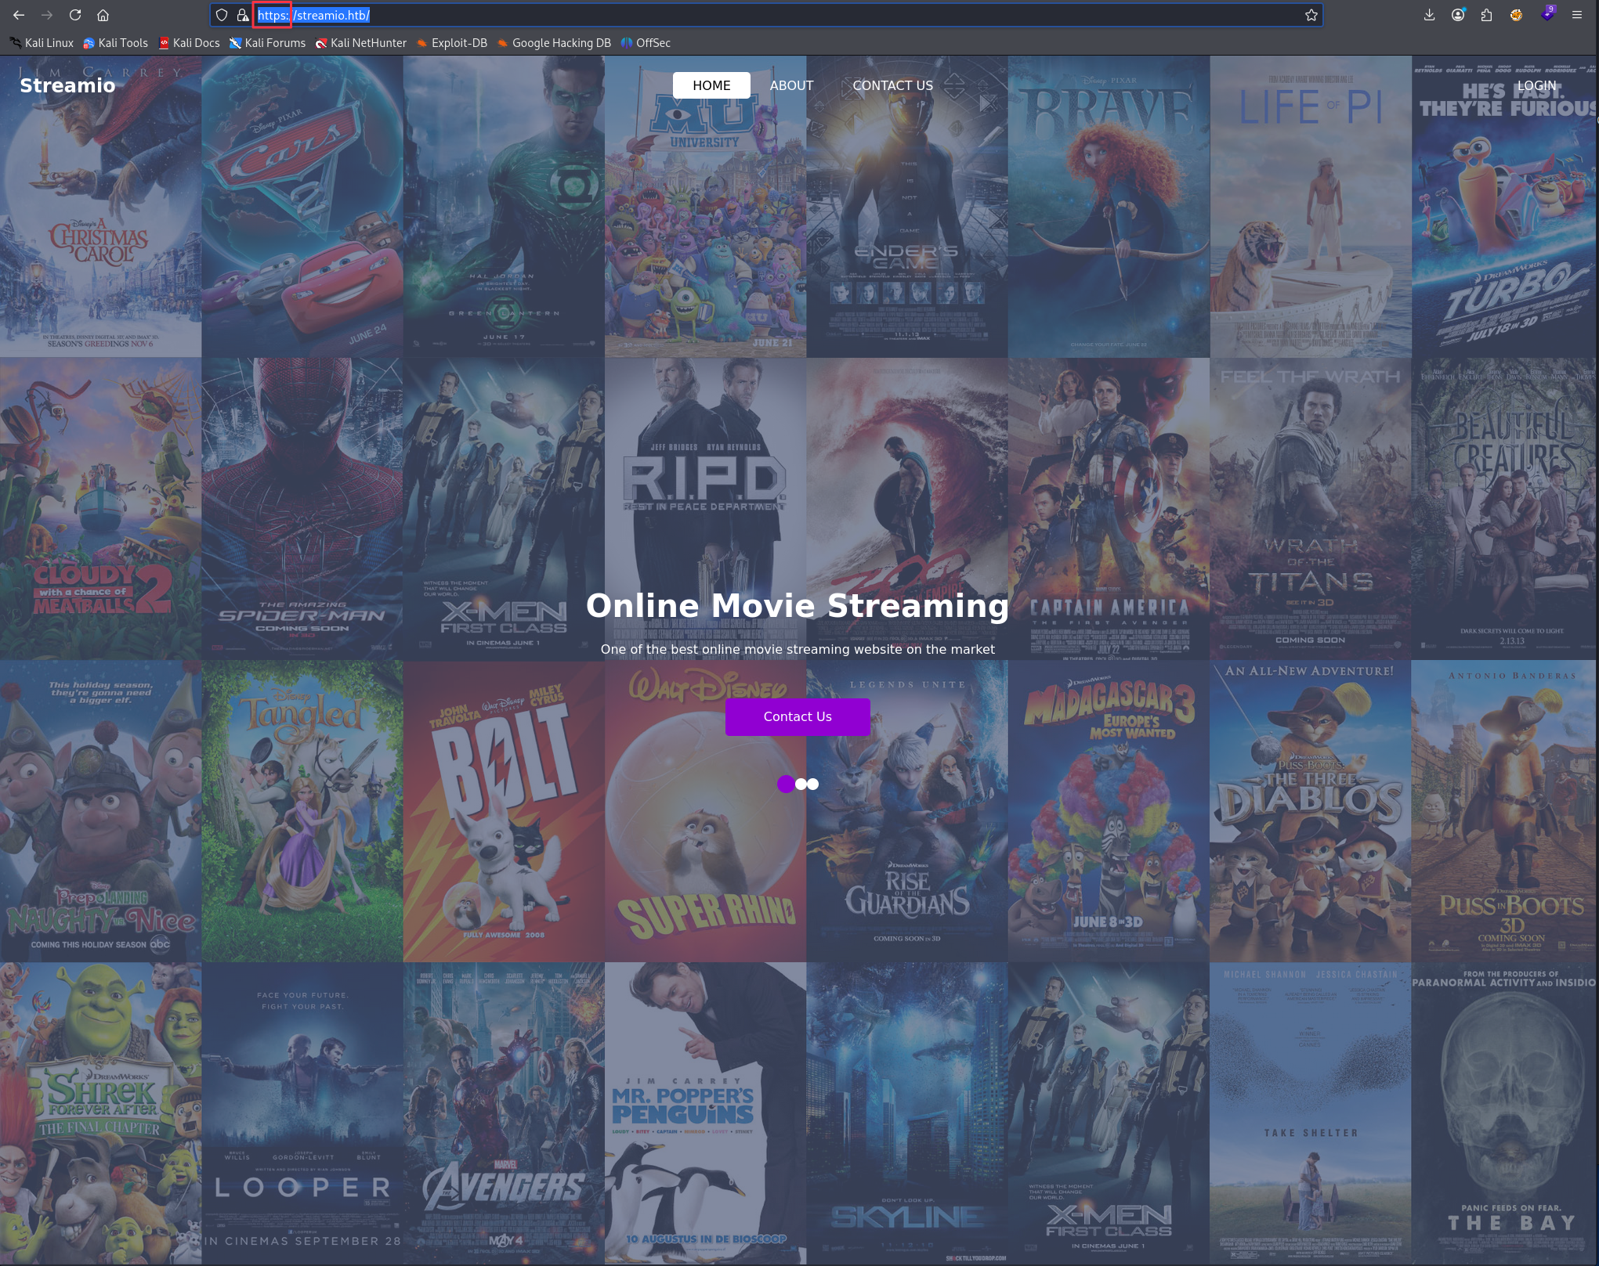Click the Turbo poster
The height and width of the screenshot is (1266, 1599).
1505,207
